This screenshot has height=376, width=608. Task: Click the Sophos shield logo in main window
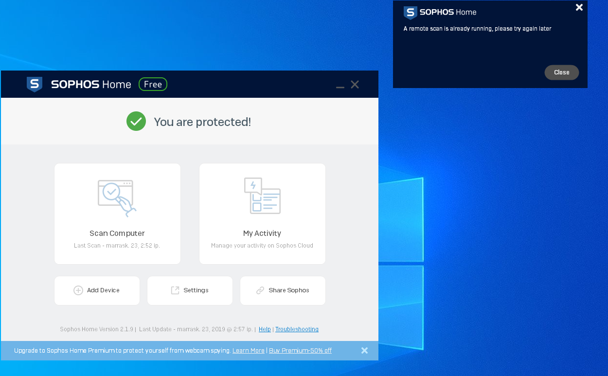tap(35, 85)
